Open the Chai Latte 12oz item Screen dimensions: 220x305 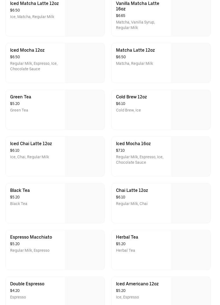pos(132,190)
